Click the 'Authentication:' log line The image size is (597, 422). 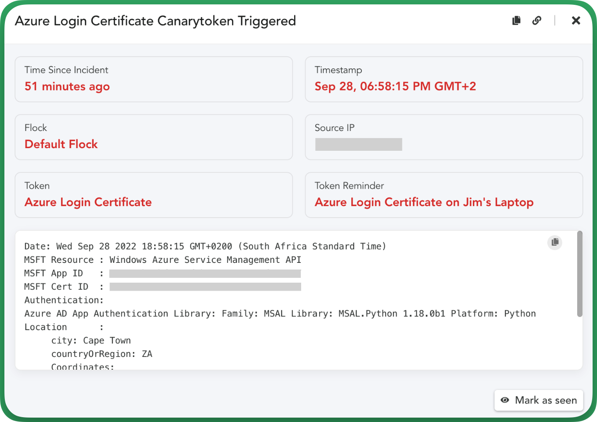tap(64, 300)
